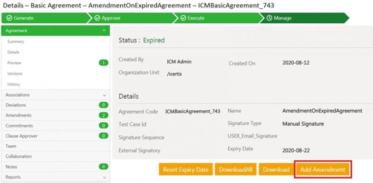The height and width of the screenshot is (183, 373).
Task: Select Clause Approver in the sidebar
Action: click(x=55, y=136)
